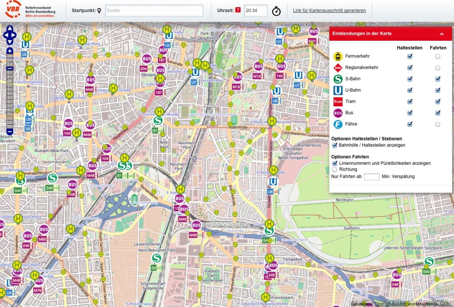Click the blue U-Bahn legend icon
This screenshot has width=454, height=307.
tap(338, 90)
